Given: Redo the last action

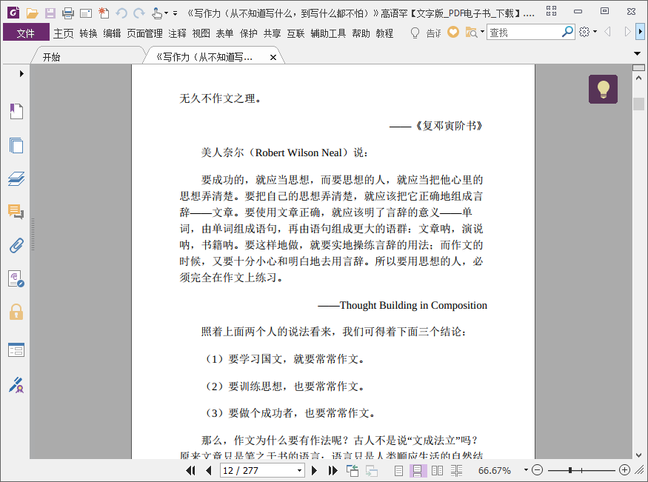Looking at the screenshot, I should coord(139,13).
